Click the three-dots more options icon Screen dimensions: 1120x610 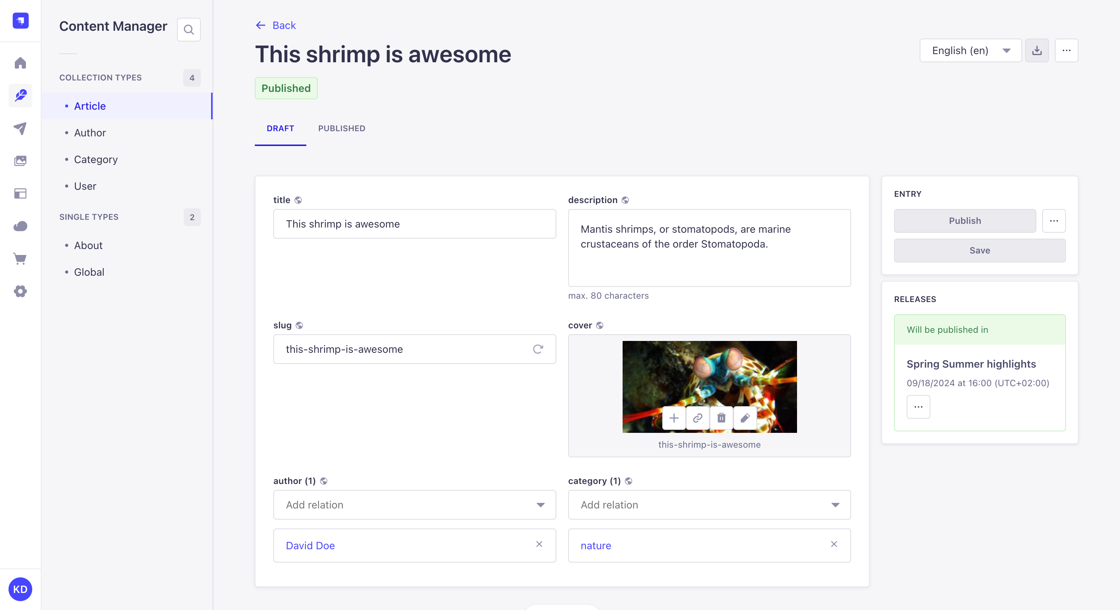(x=1067, y=51)
